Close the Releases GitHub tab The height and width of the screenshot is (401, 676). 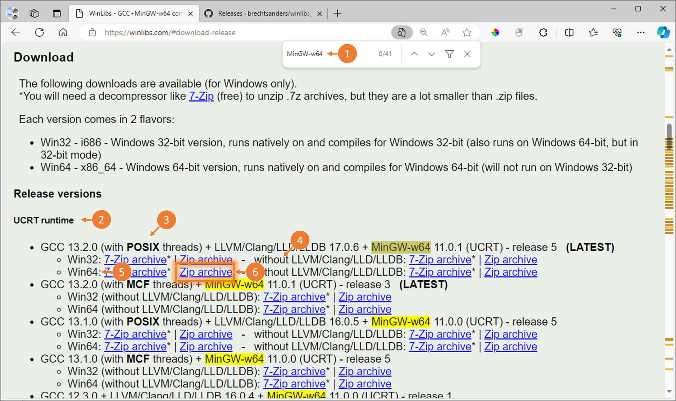pos(319,14)
